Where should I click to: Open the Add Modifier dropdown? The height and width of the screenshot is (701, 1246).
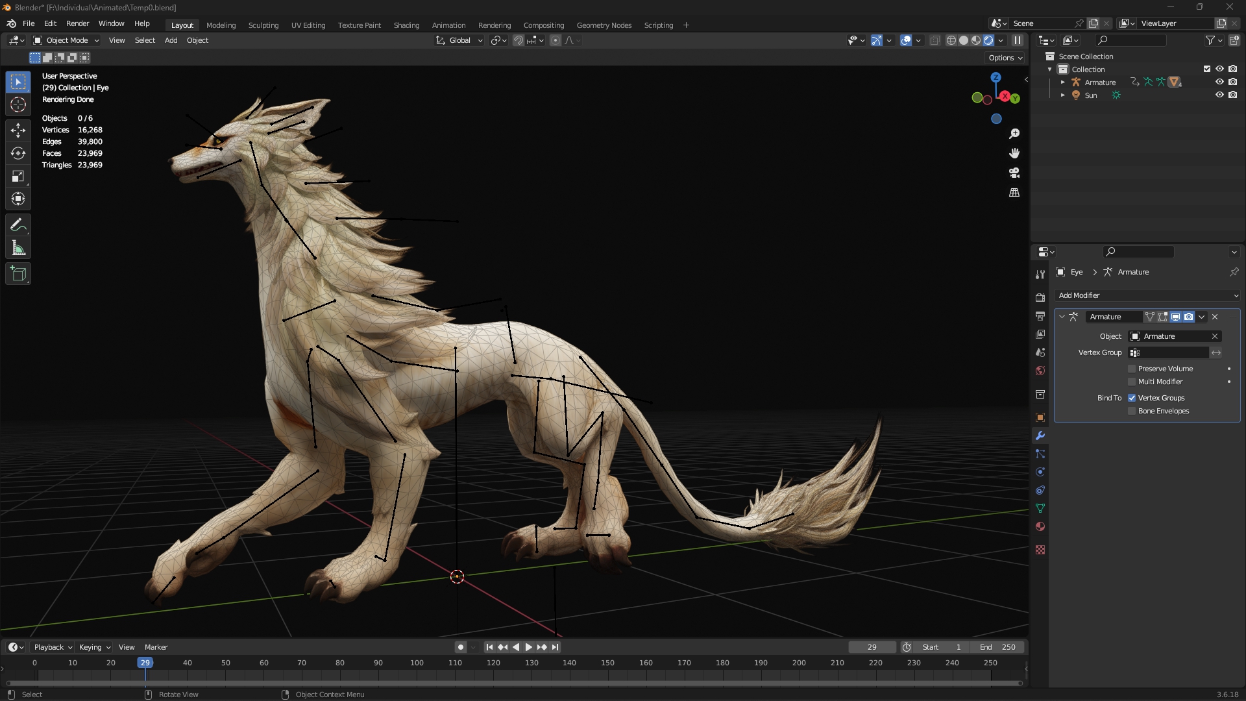(x=1147, y=295)
